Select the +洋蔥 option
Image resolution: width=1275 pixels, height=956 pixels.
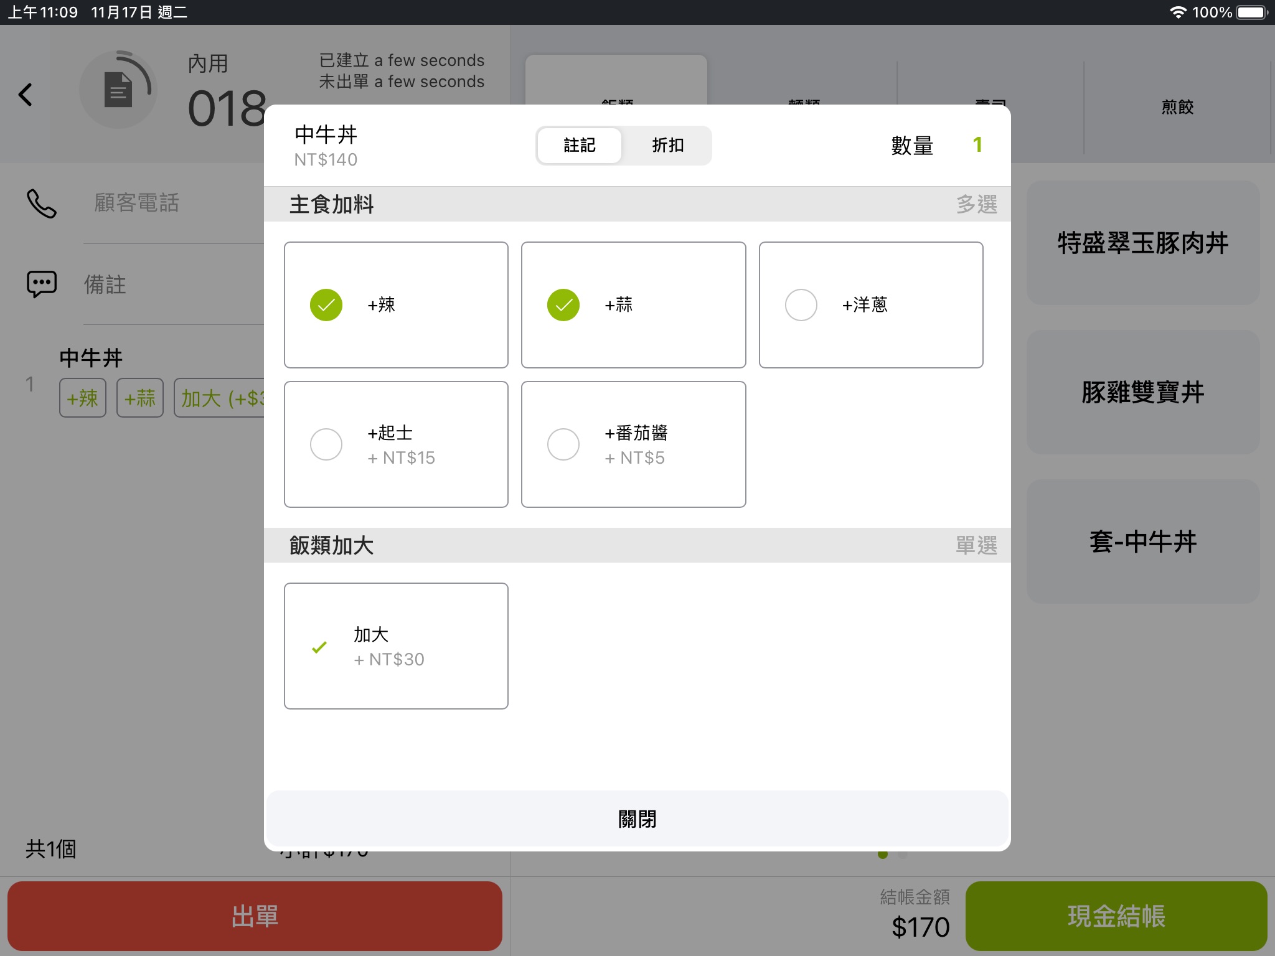tap(871, 305)
